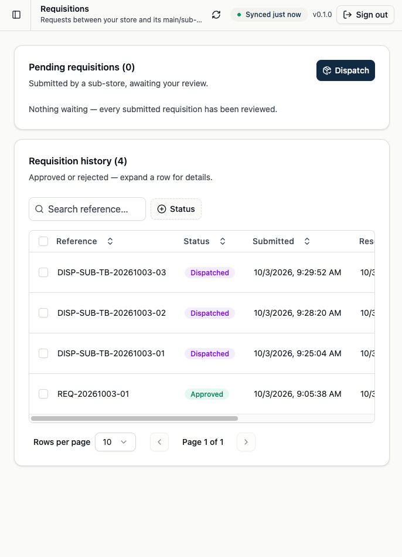Click Dispatched badge for DISP-SUB-TB-20261003-03
Screen dimensions: 402x557
tap(210, 272)
